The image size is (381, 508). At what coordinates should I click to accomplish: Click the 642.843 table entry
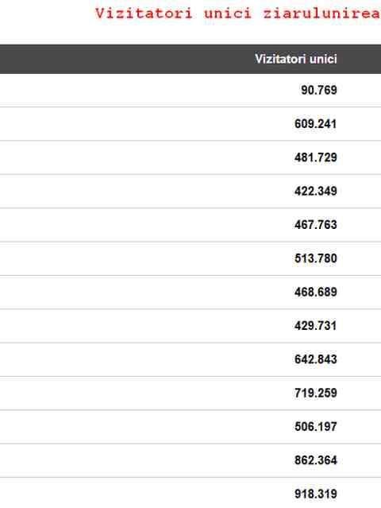pyautogui.click(x=316, y=359)
